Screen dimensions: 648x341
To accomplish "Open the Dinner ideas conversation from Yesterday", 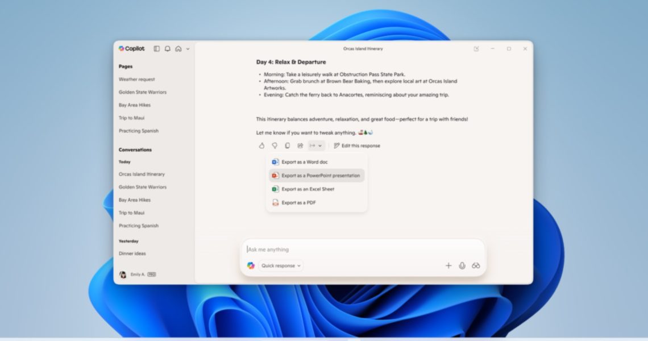I will tap(132, 253).
